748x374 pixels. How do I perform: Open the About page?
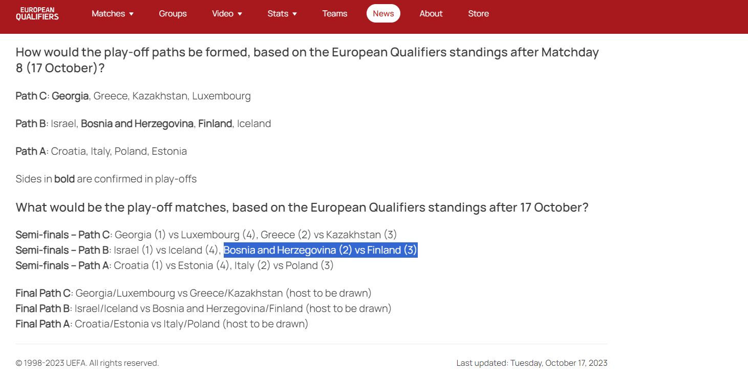(x=431, y=14)
